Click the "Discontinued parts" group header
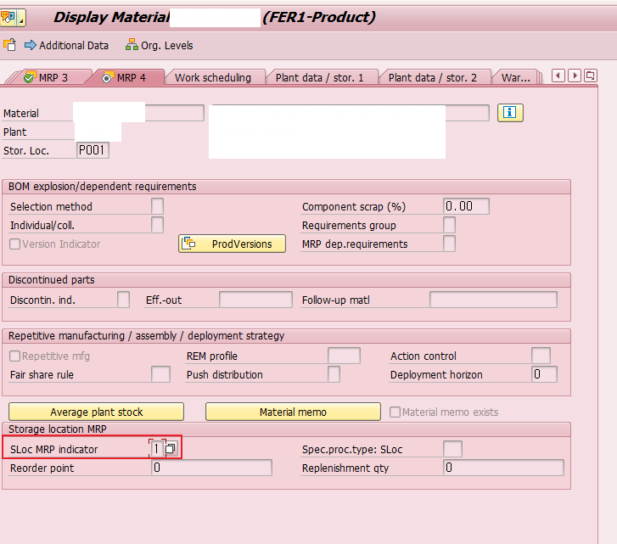 tap(52, 280)
